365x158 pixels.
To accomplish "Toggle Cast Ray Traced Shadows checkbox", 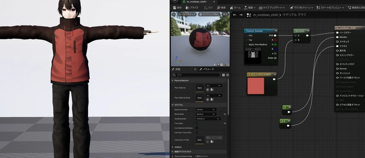I will (x=197, y=133).
